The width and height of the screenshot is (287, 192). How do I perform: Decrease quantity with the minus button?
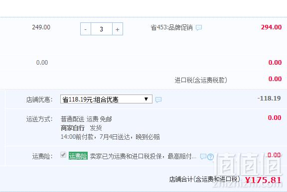pyautogui.click(x=86, y=29)
